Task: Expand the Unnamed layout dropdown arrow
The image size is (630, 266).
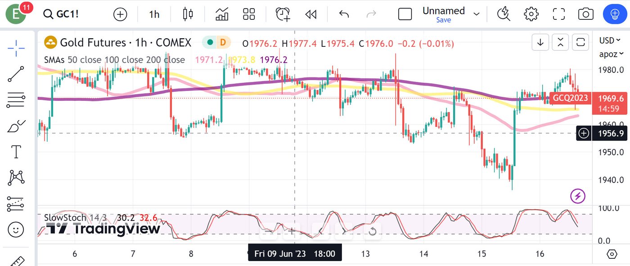Action: click(x=477, y=14)
